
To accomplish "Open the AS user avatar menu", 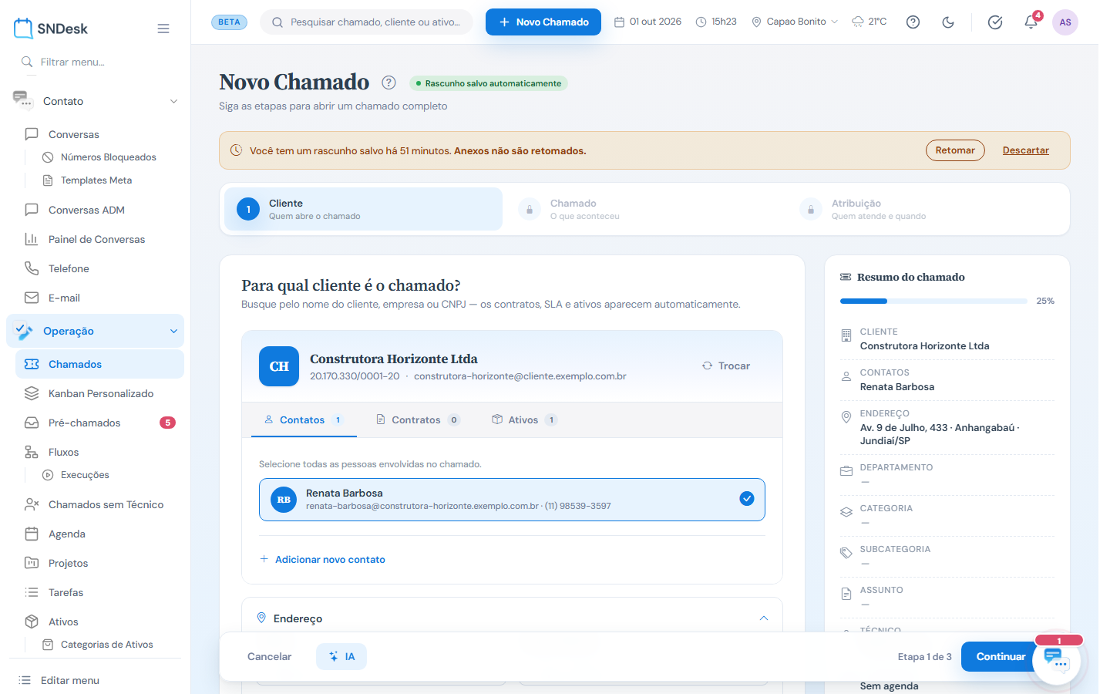I will point(1065,22).
